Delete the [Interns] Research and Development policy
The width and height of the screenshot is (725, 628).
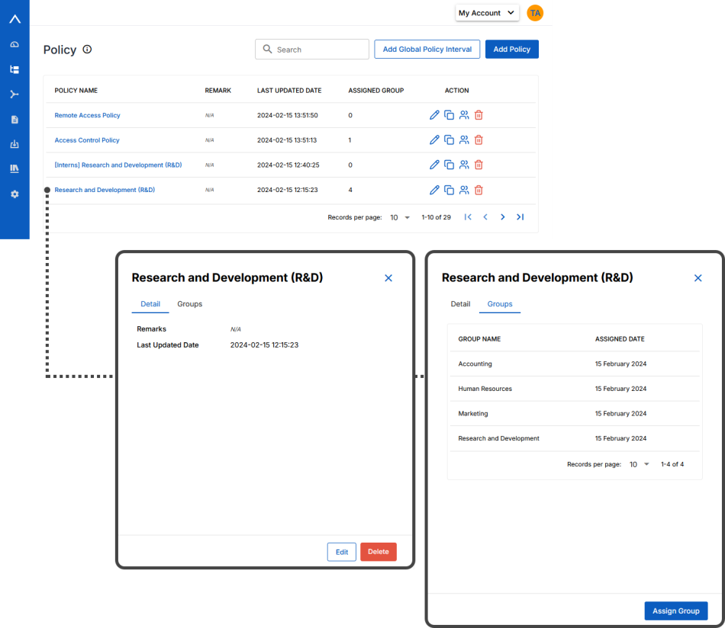point(478,165)
